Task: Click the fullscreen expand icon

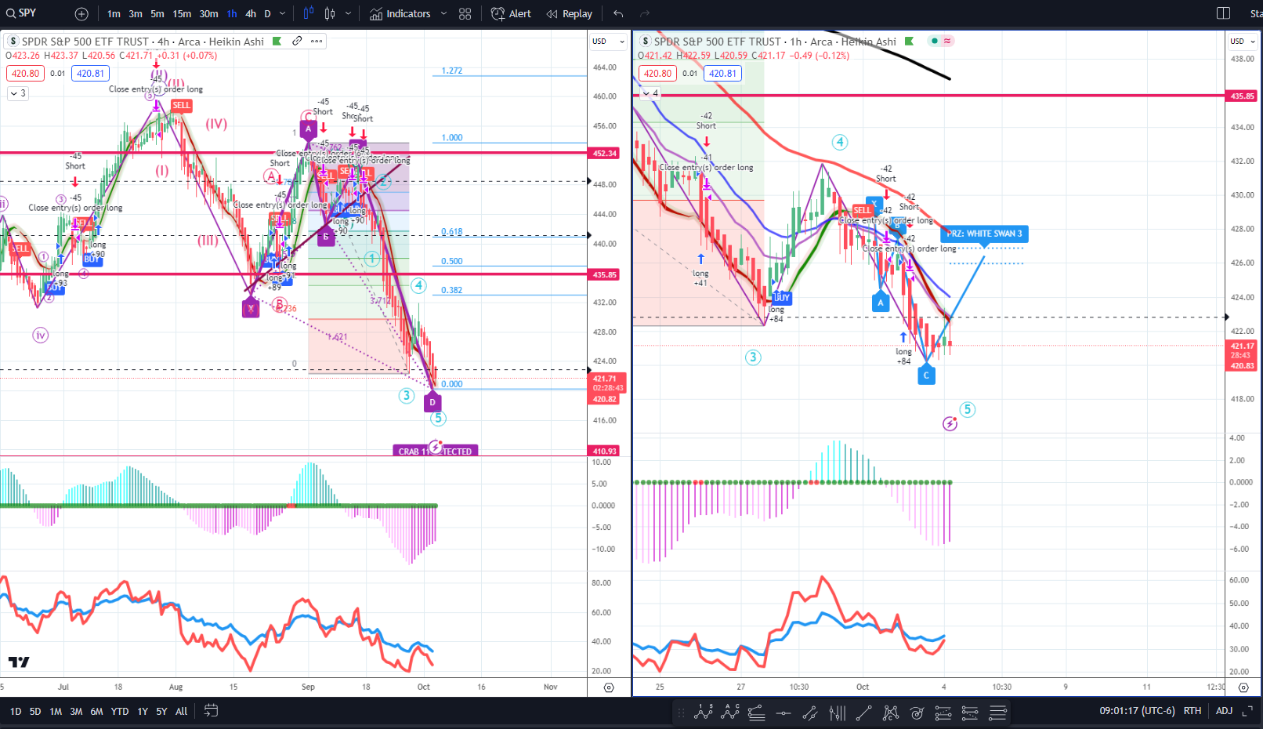Action: click(1248, 711)
